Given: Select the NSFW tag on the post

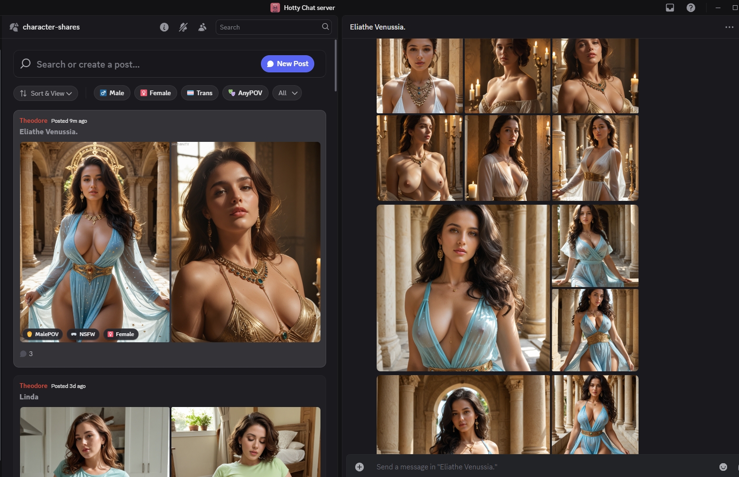Looking at the screenshot, I should tap(83, 334).
